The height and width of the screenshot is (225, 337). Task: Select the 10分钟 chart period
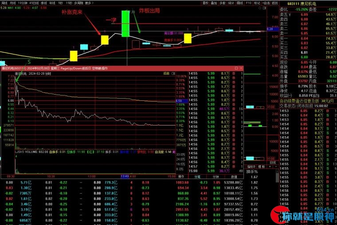tap(23, 3)
